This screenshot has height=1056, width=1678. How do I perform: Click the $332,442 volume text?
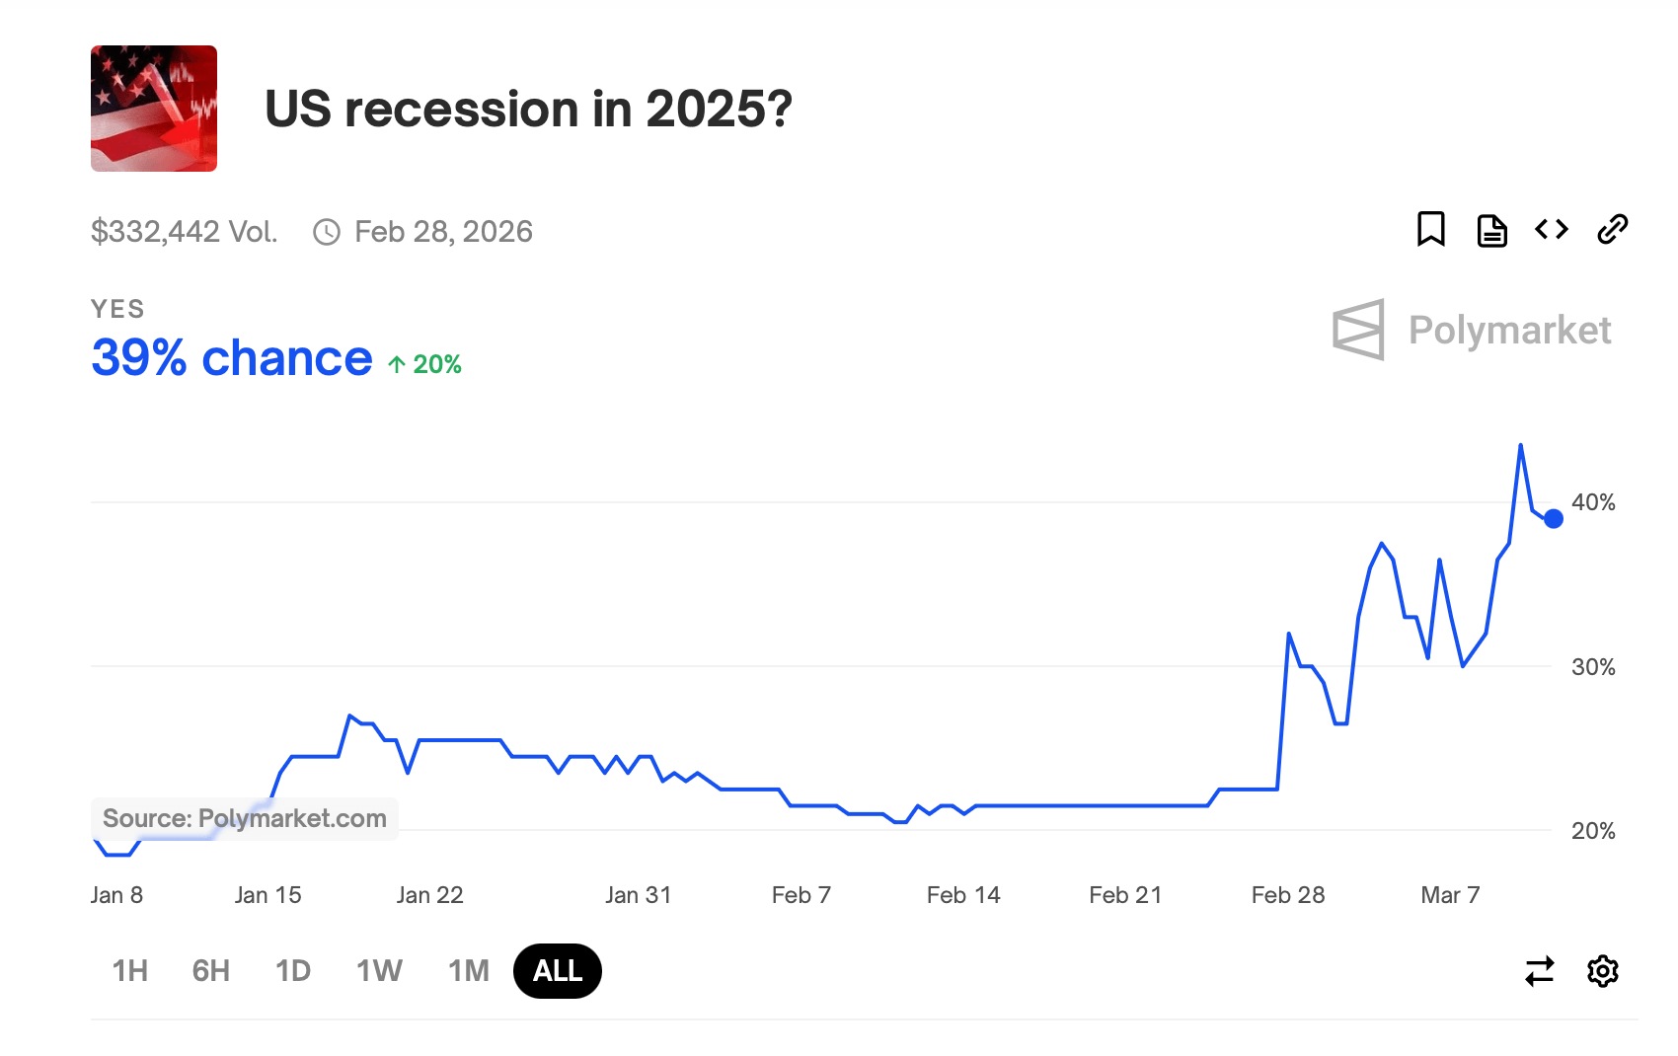coord(184,231)
